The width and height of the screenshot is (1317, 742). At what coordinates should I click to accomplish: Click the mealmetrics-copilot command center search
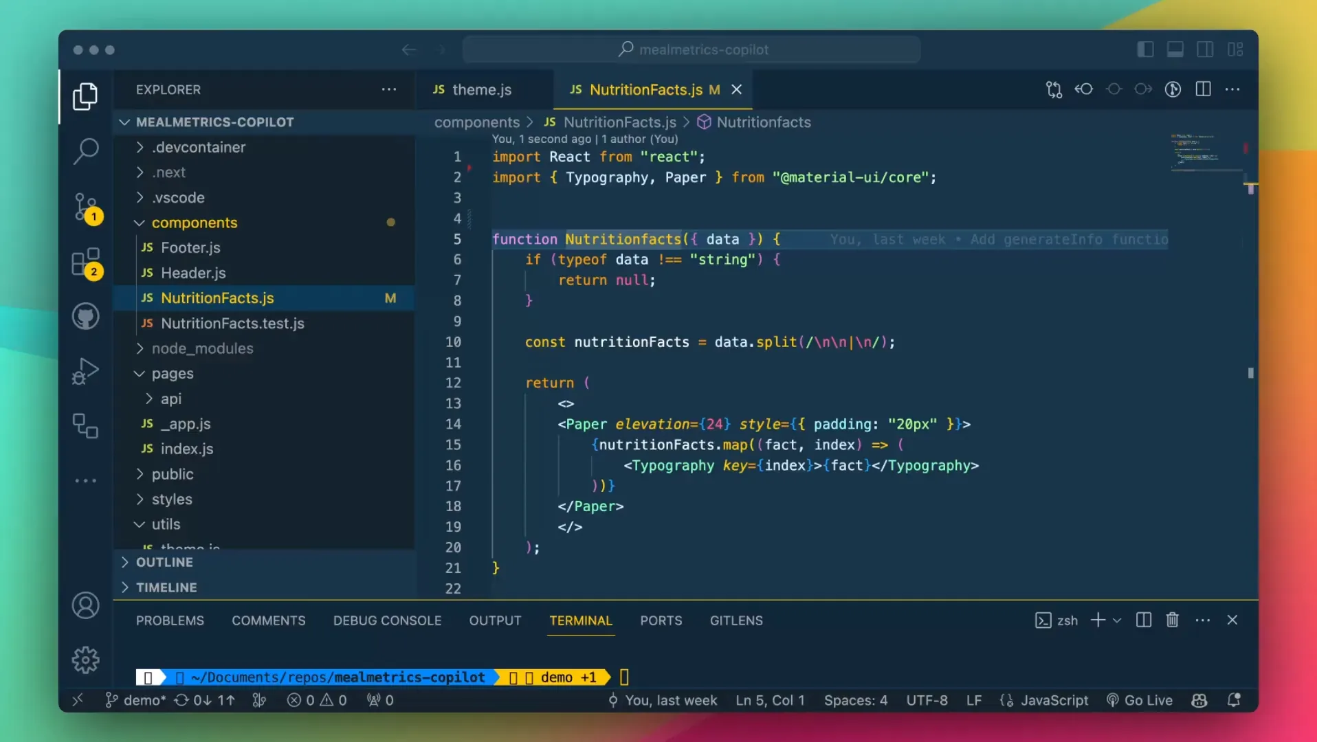691,49
